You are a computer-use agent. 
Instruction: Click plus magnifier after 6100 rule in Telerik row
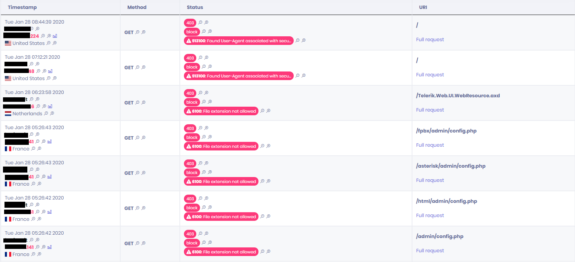(268, 111)
